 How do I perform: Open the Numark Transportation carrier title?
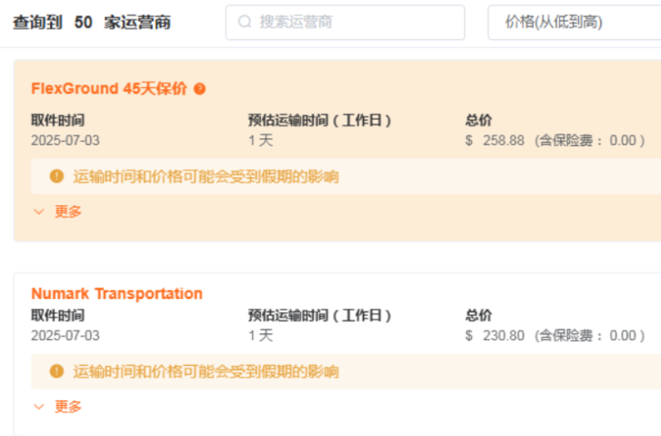point(116,294)
